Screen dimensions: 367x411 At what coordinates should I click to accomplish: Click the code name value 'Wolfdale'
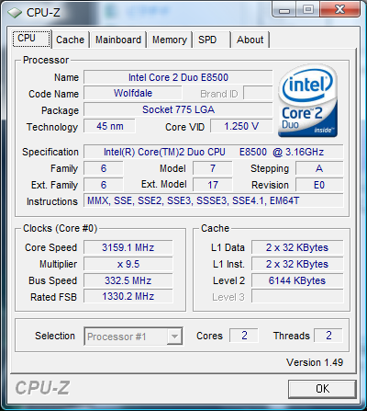(133, 93)
